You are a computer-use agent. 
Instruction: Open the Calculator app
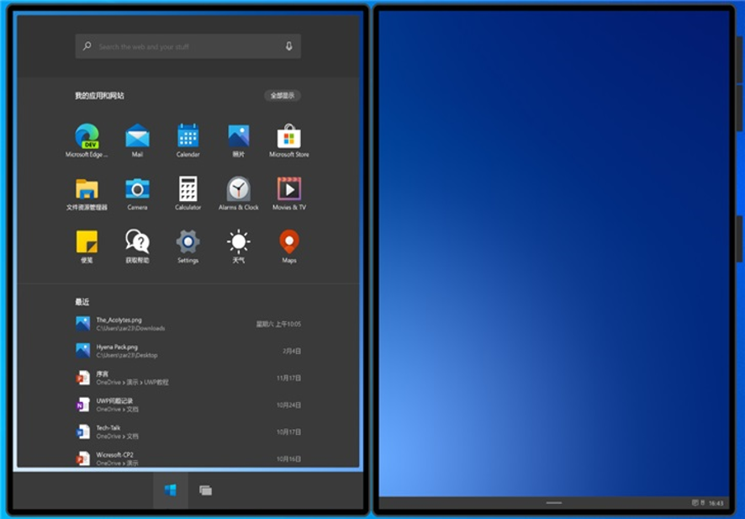click(x=188, y=189)
